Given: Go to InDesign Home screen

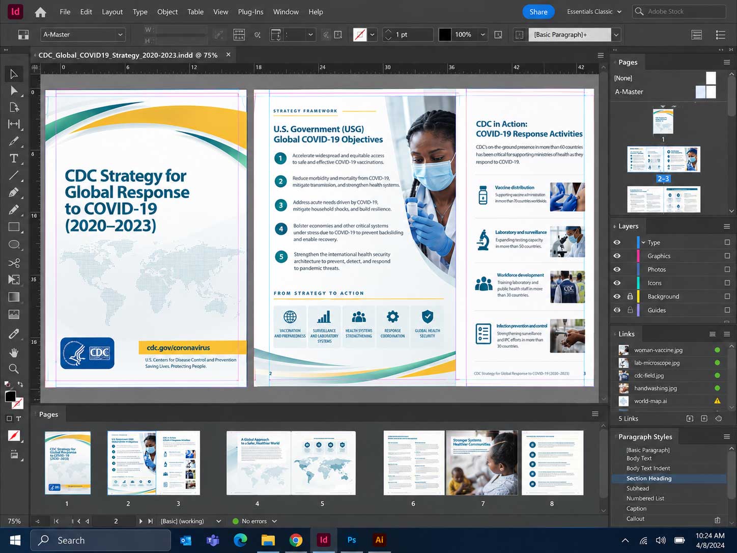Looking at the screenshot, I should coord(40,12).
